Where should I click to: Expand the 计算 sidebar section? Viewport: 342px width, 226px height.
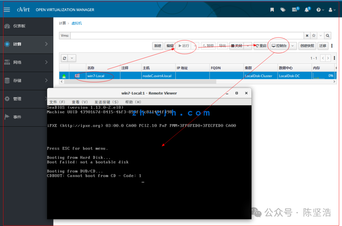[27, 44]
